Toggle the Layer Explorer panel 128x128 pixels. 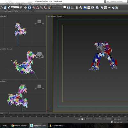tap(81, 8)
